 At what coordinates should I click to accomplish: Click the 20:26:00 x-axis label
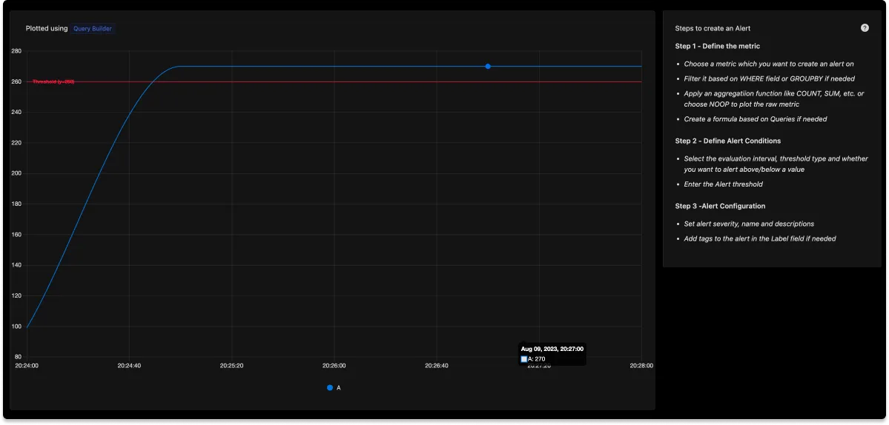(x=334, y=367)
